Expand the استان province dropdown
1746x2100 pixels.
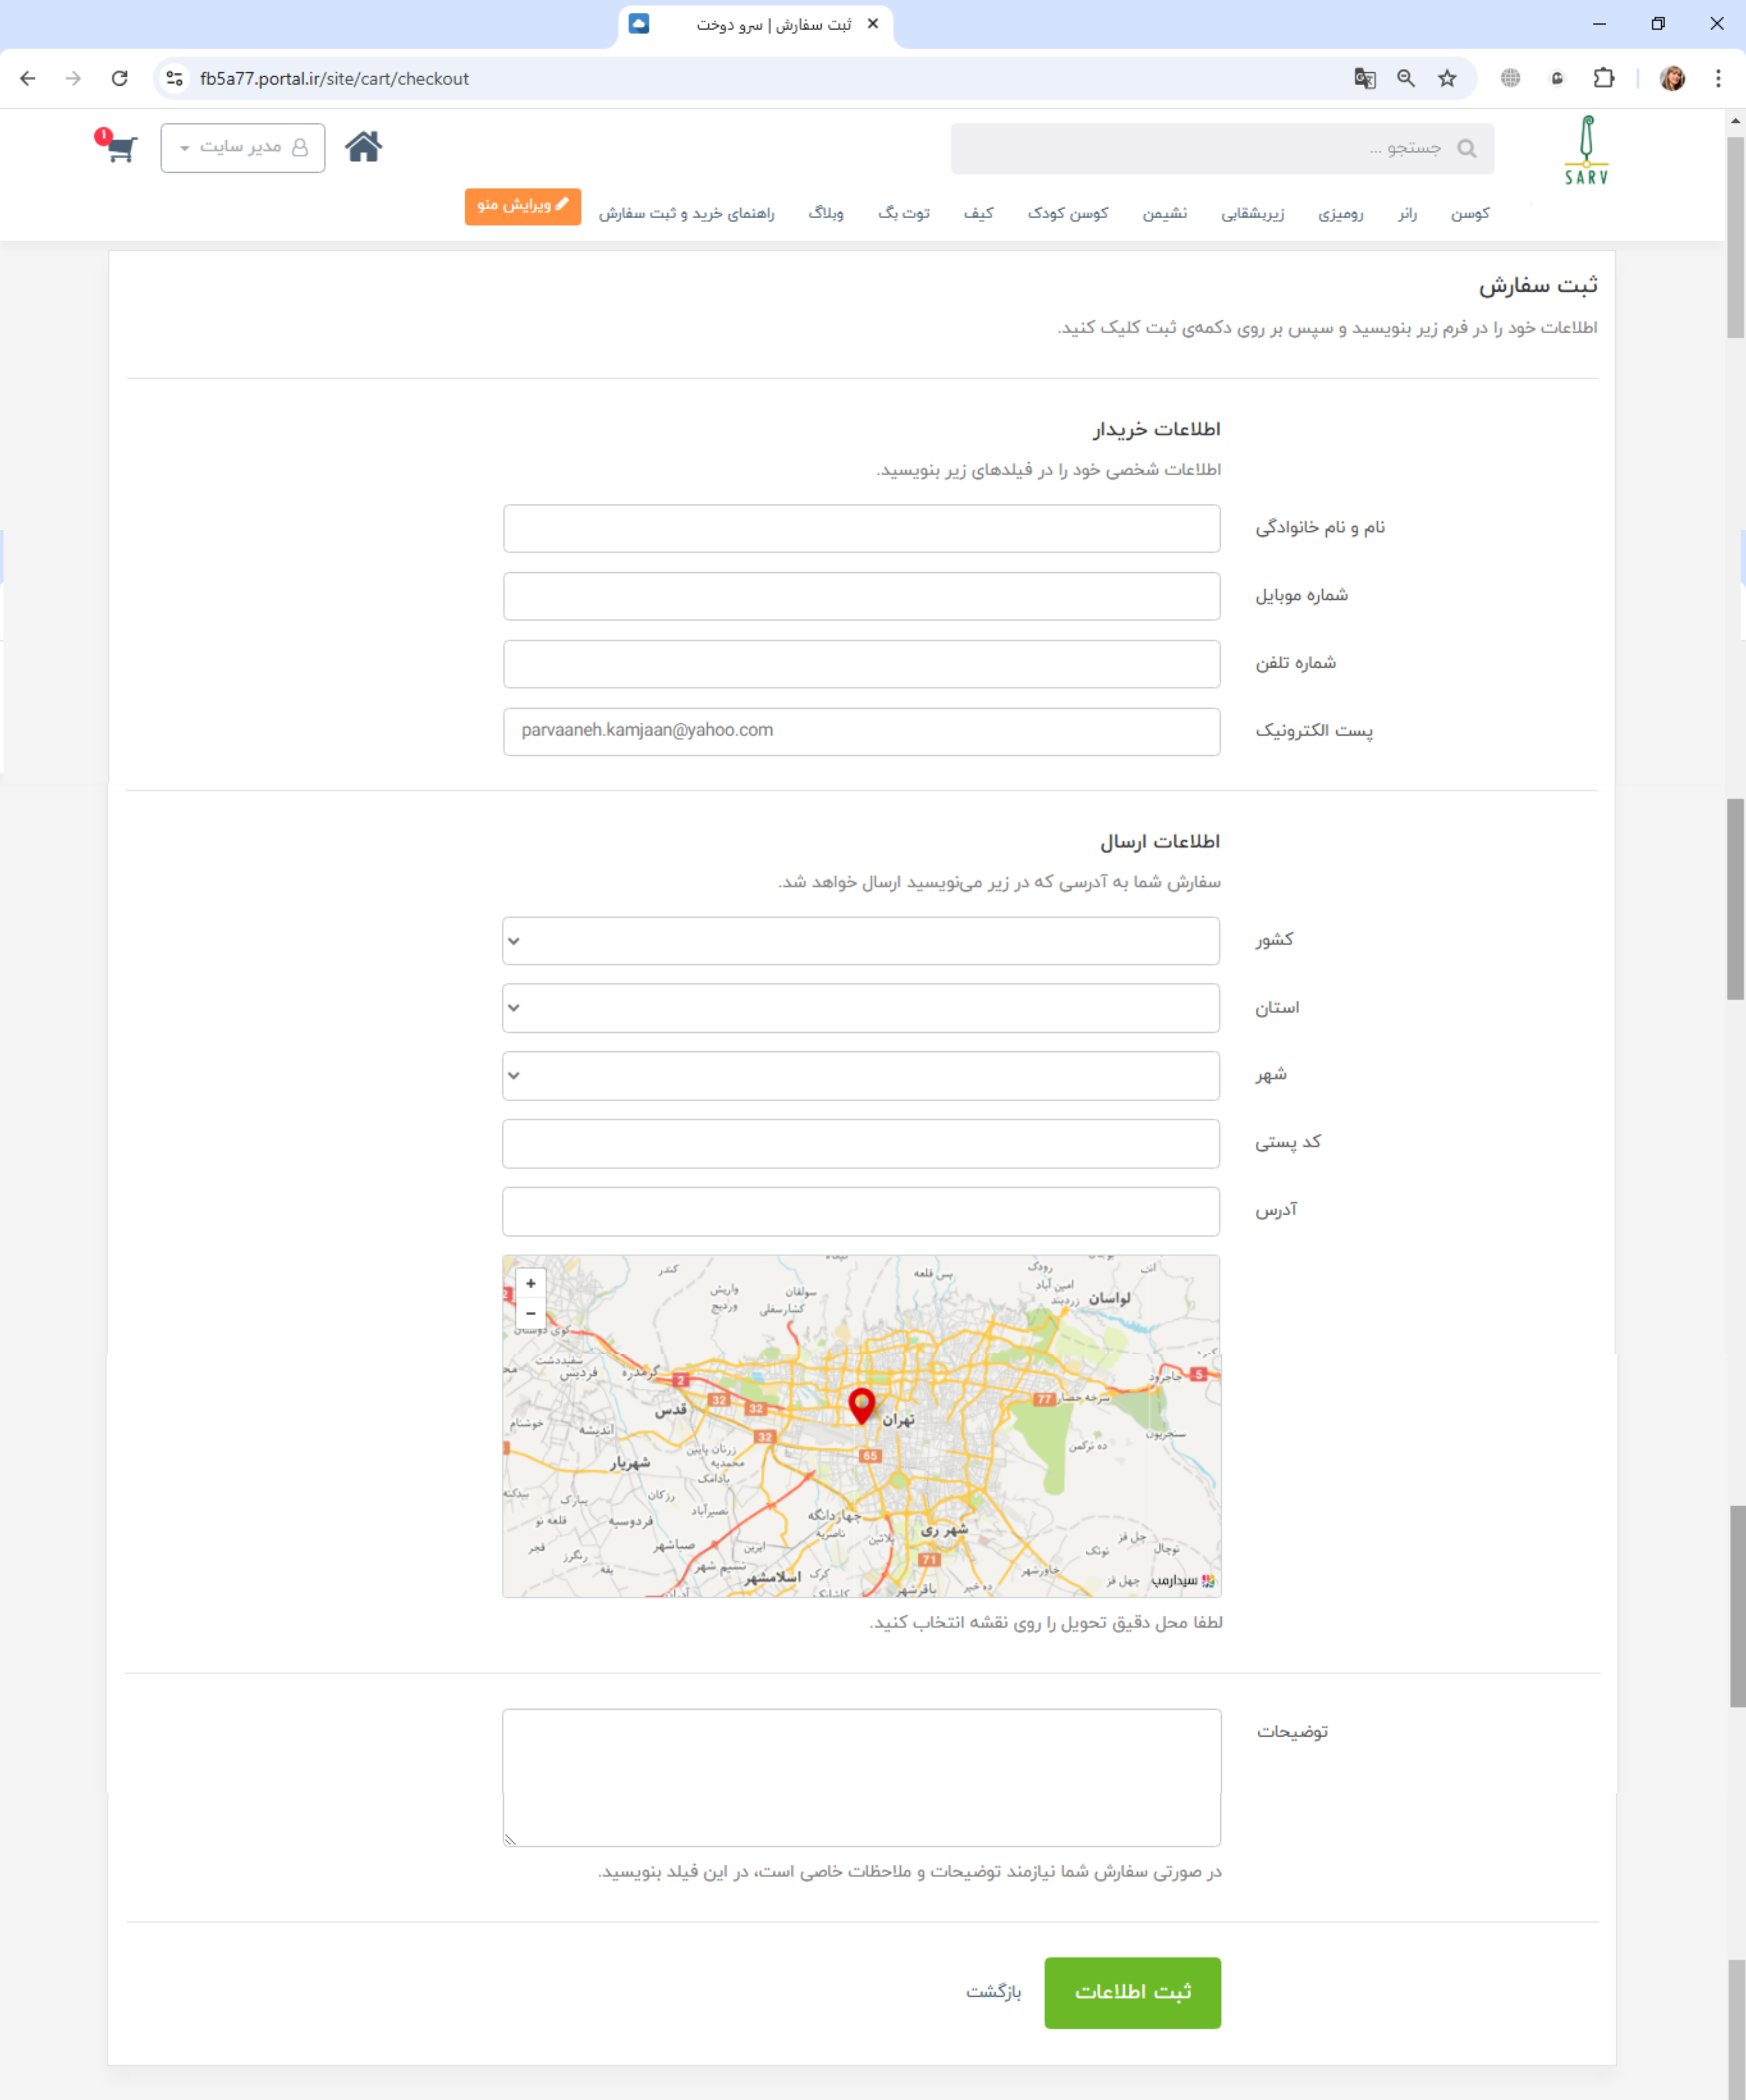pos(860,1007)
